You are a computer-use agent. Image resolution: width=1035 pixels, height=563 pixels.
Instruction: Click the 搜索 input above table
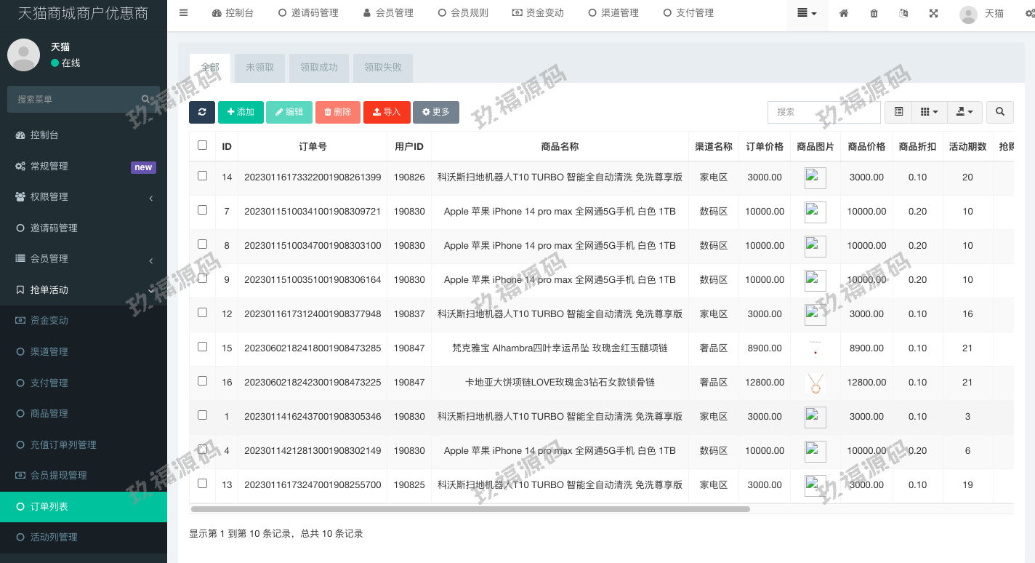click(823, 112)
